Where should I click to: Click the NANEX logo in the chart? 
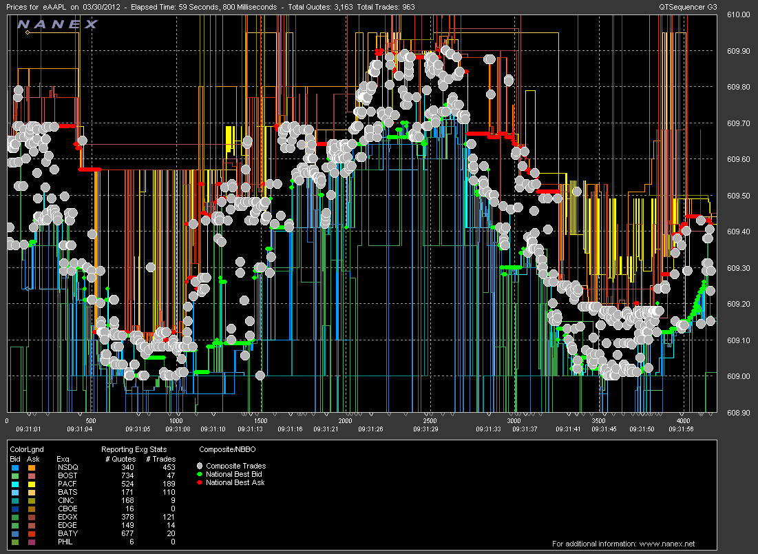pyautogui.click(x=58, y=25)
